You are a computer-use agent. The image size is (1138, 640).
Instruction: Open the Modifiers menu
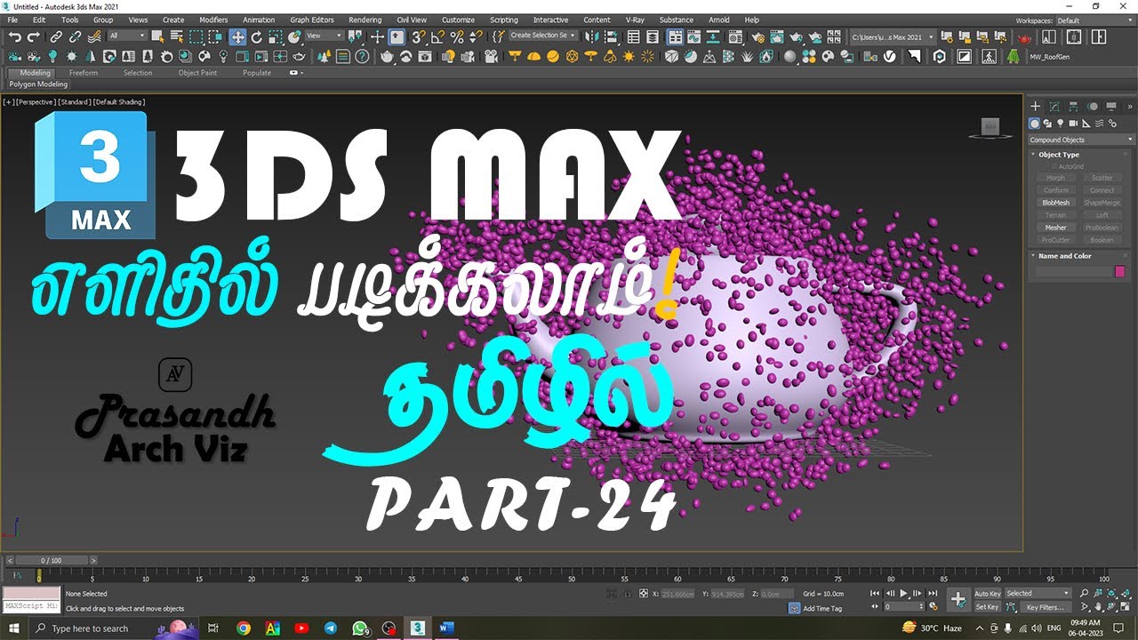coord(213,20)
